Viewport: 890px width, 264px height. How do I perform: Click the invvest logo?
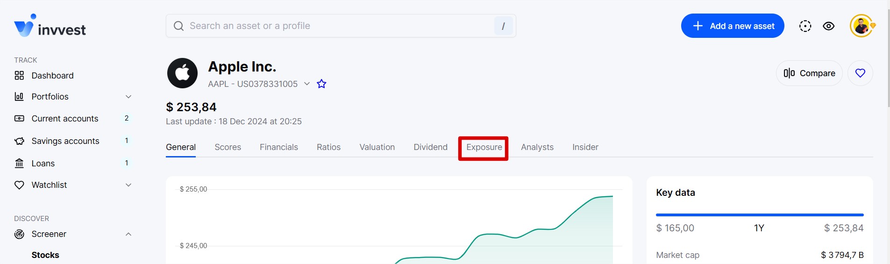pyautogui.click(x=50, y=26)
